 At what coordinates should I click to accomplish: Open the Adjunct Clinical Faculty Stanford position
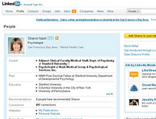click(x=76, y=62)
